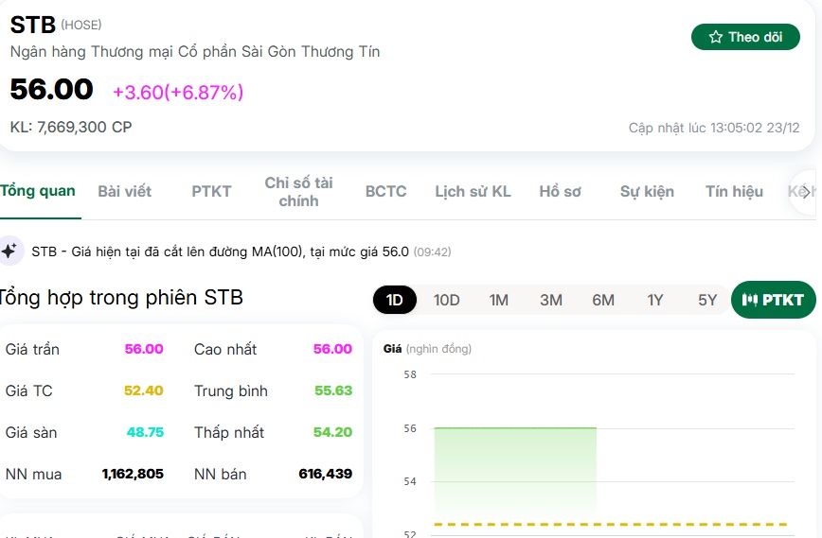The height and width of the screenshot is (538, 822).
Task: Click the NN mua value 1,162,805
Action: click(x=133, y=474)
